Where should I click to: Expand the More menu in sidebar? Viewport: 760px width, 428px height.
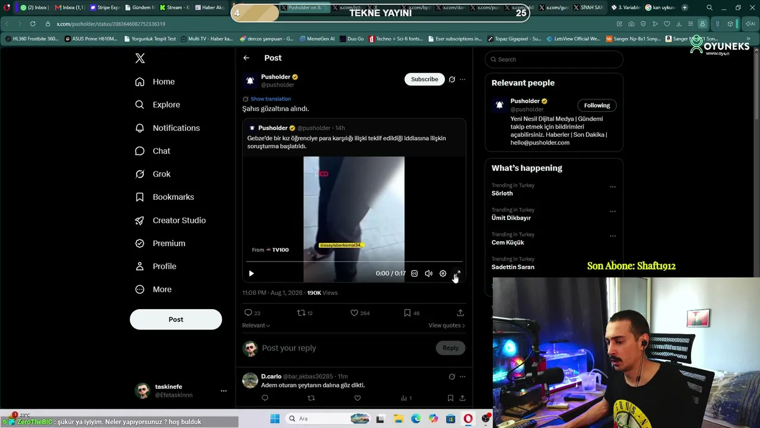(x=153, y=289)
